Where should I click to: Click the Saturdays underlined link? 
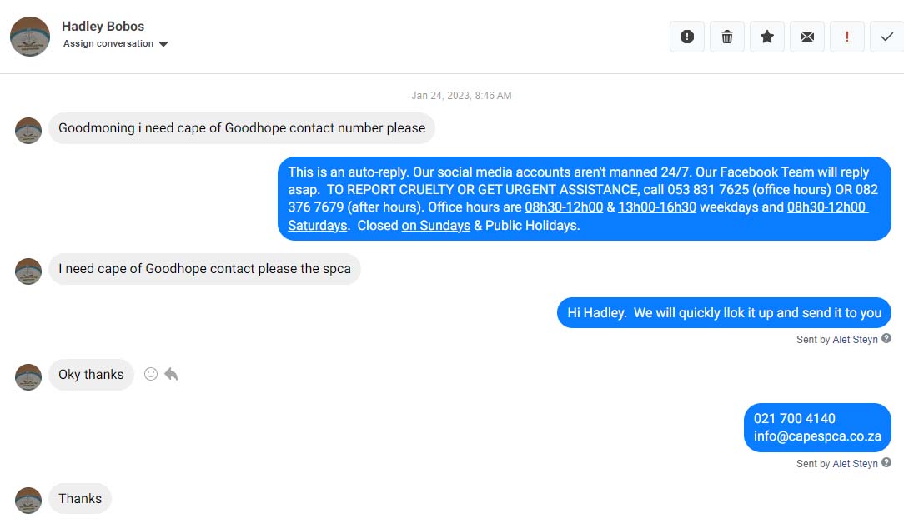(318, 225)
